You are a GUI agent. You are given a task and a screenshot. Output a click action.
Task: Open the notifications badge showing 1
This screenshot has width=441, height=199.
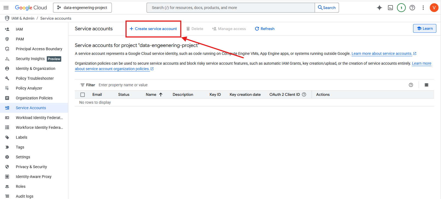tap(401, 8)
